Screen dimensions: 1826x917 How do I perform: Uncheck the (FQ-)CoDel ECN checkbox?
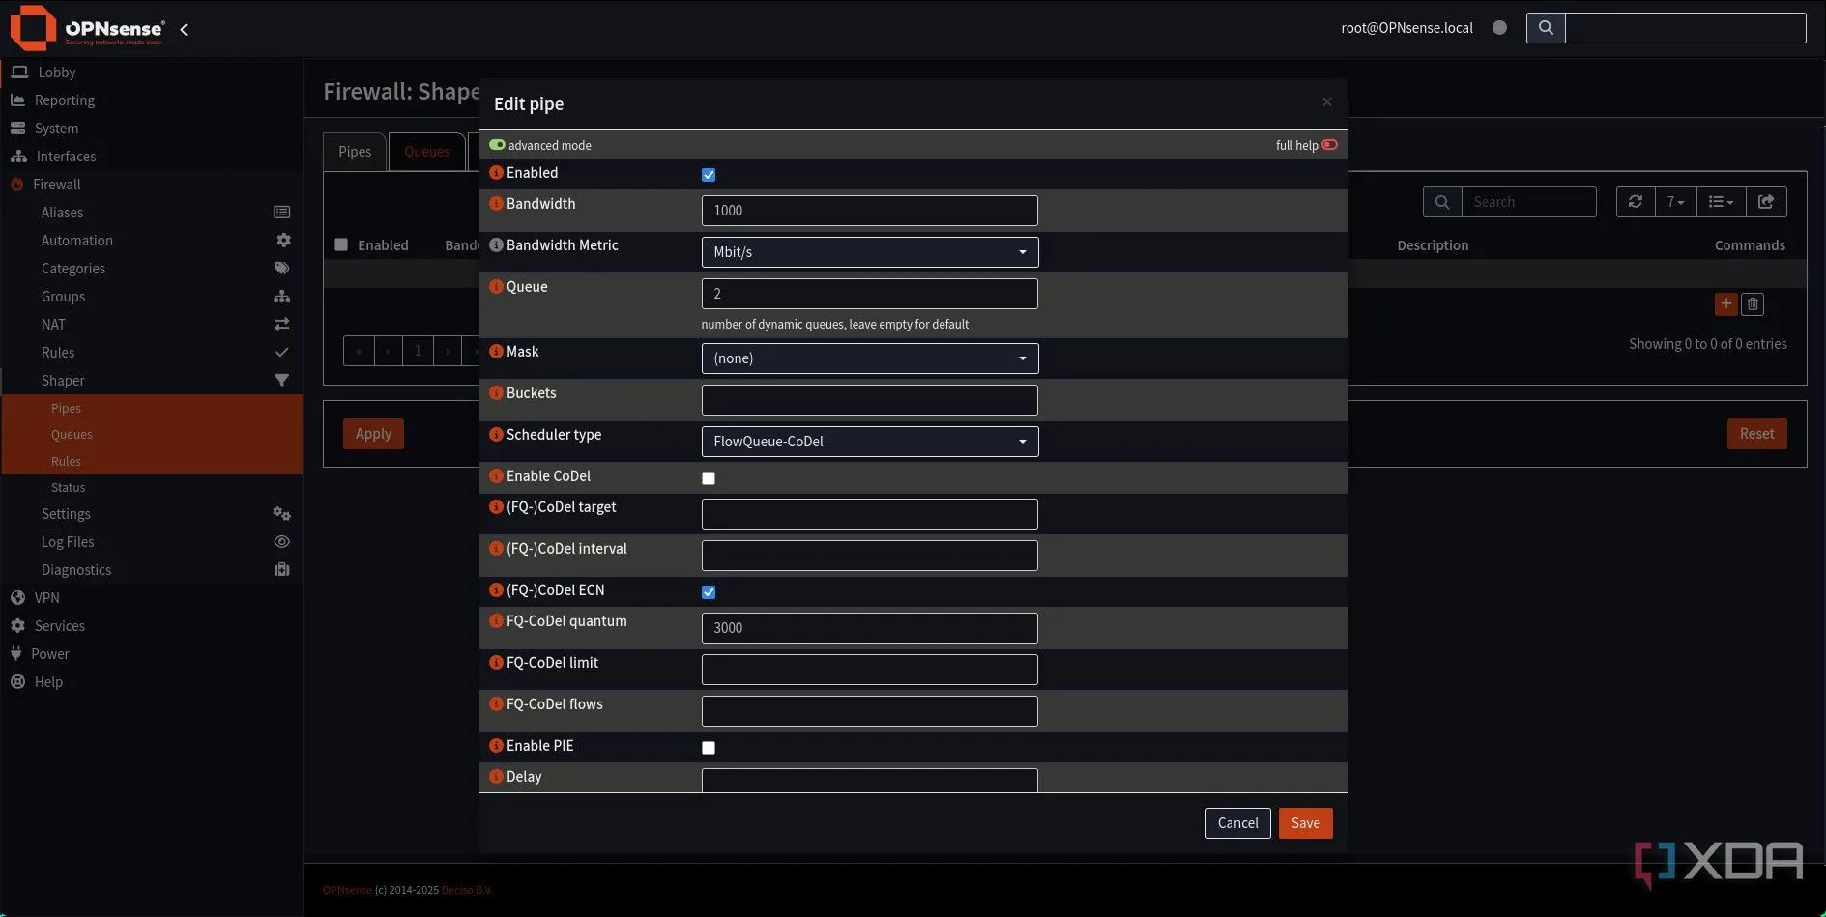pyautogui.click(x=709, y=592)
